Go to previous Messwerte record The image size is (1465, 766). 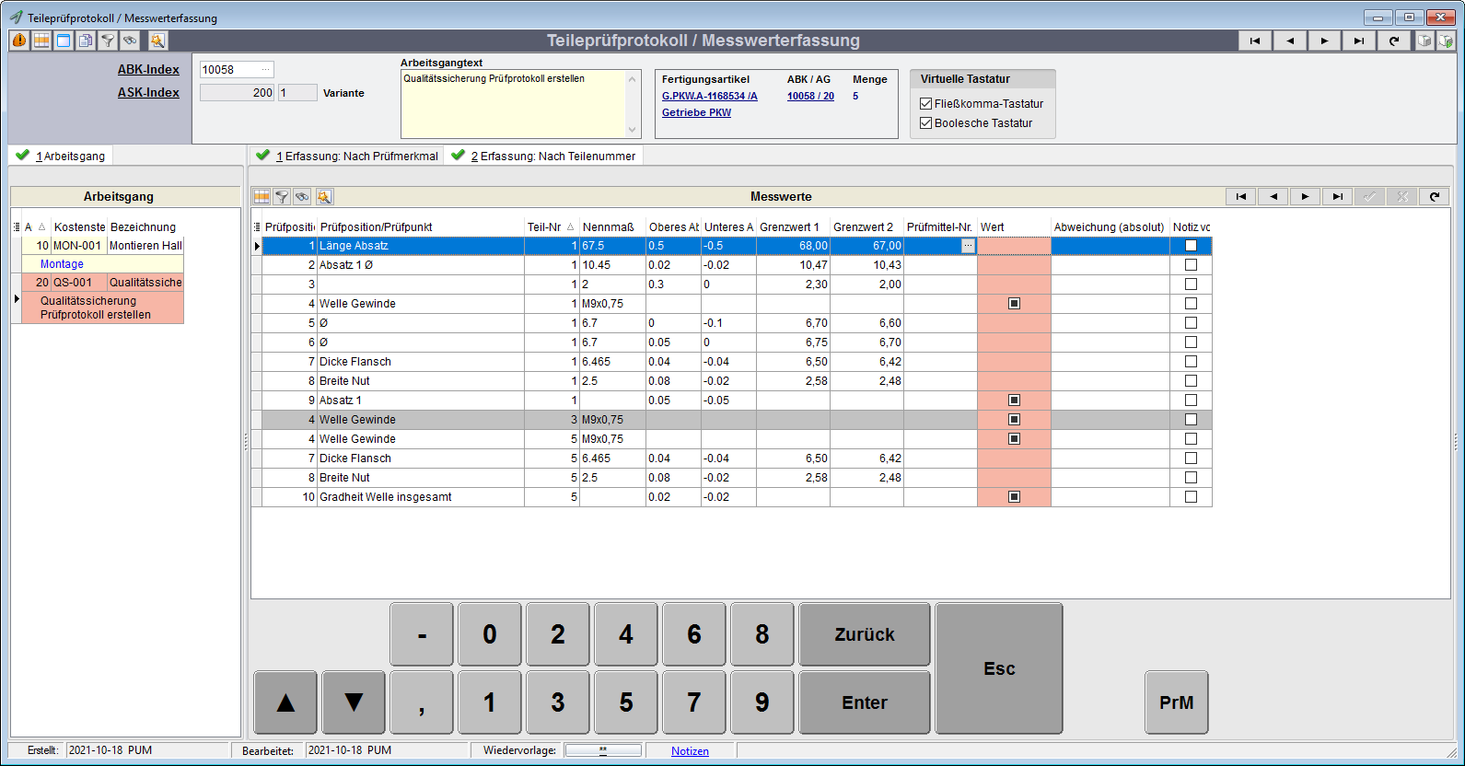tap(1273, 196)
